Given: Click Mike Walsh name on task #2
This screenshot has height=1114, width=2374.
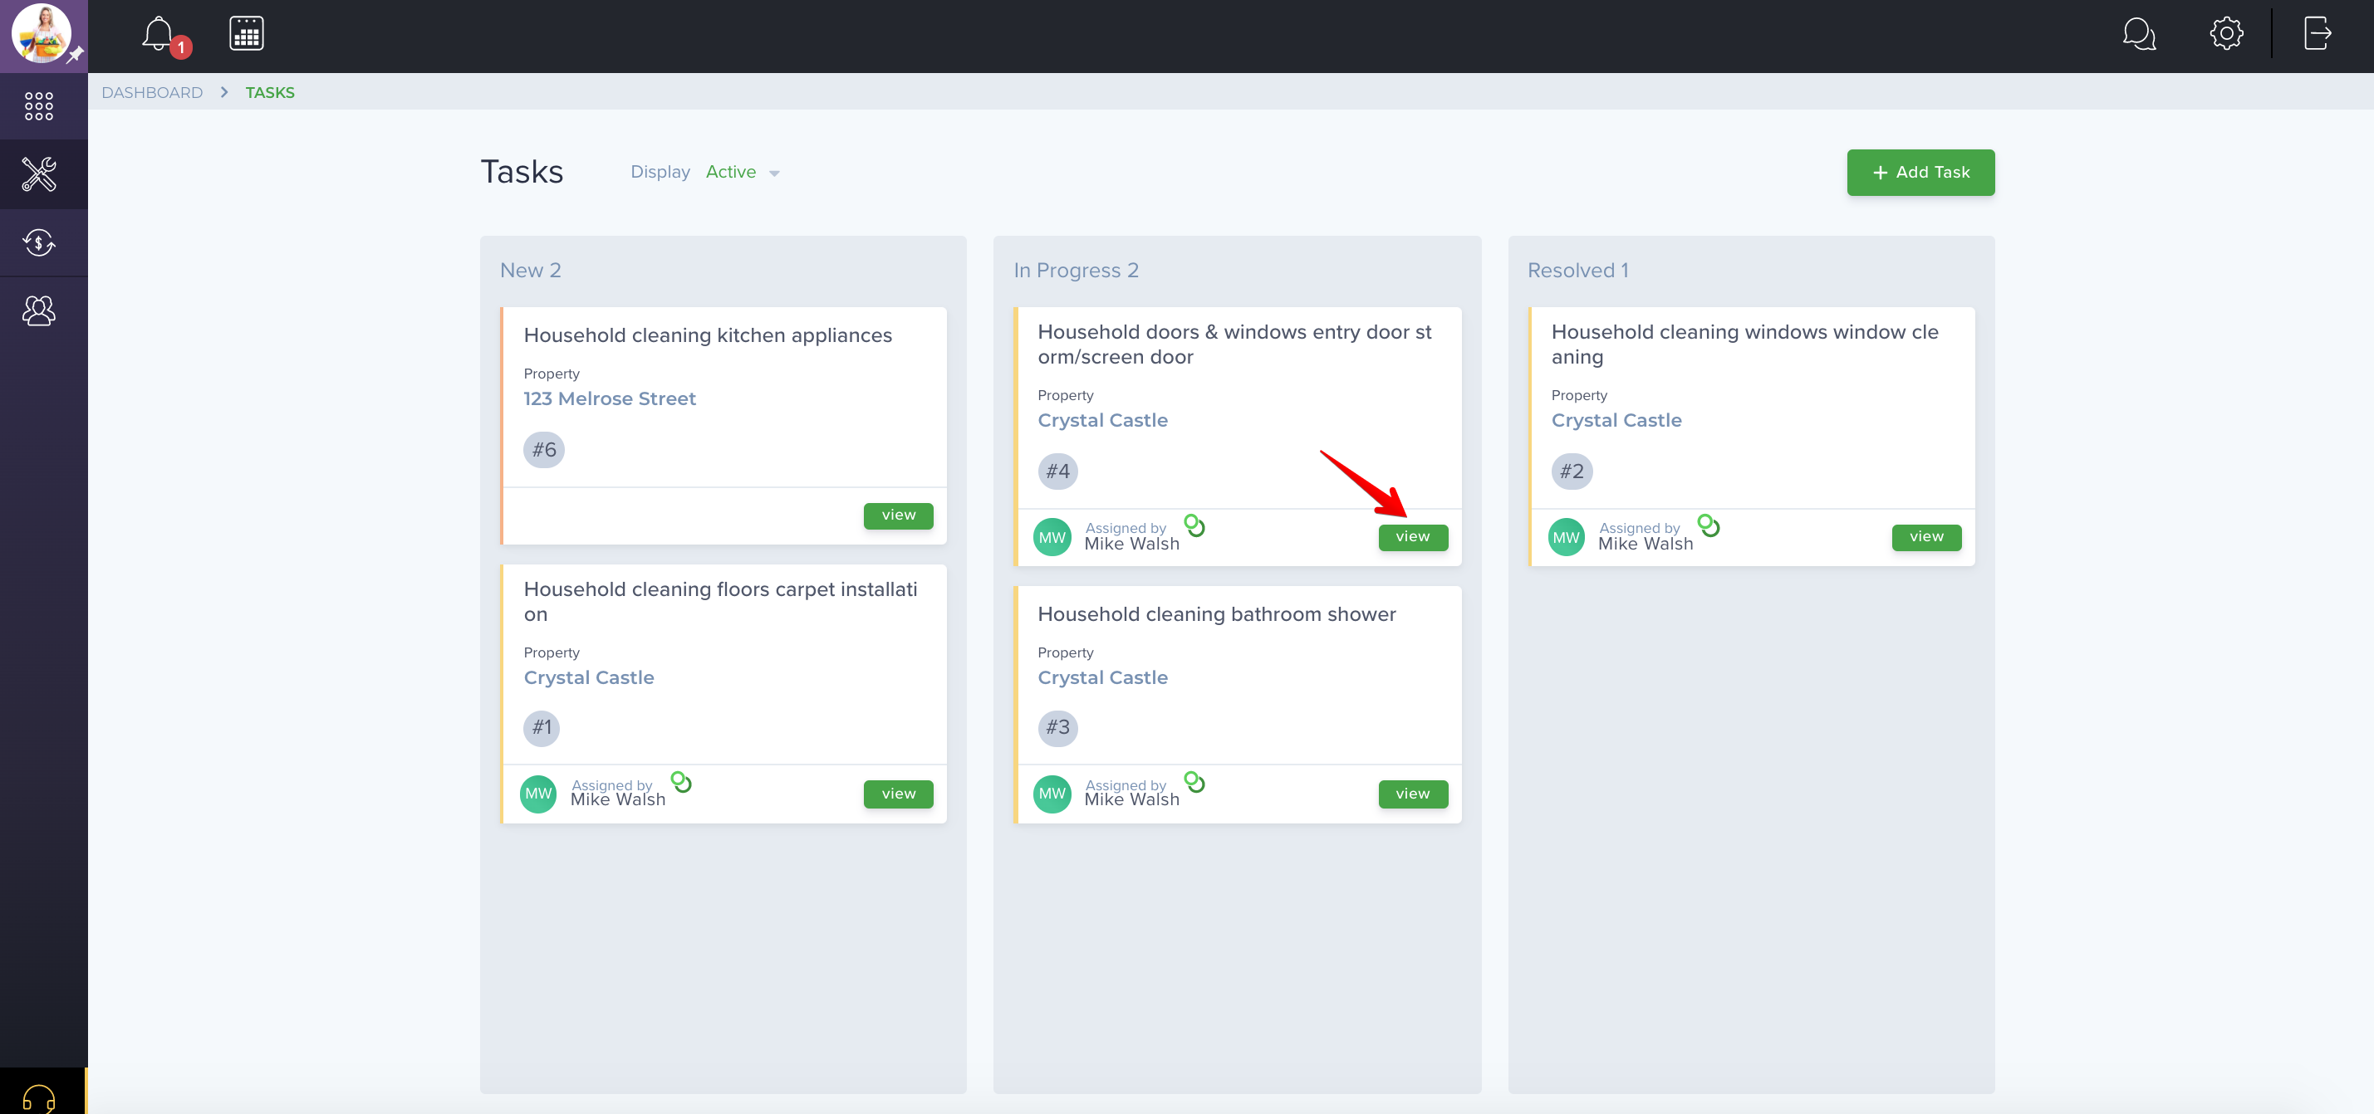Looking at the screenshot, I should (1645, 544).
